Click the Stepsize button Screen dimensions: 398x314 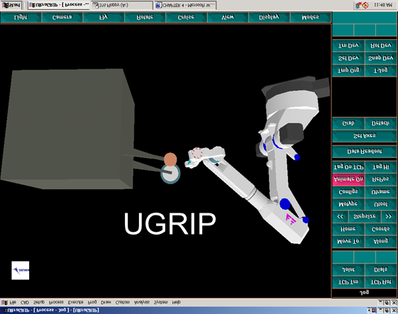(x=365, y=217)
